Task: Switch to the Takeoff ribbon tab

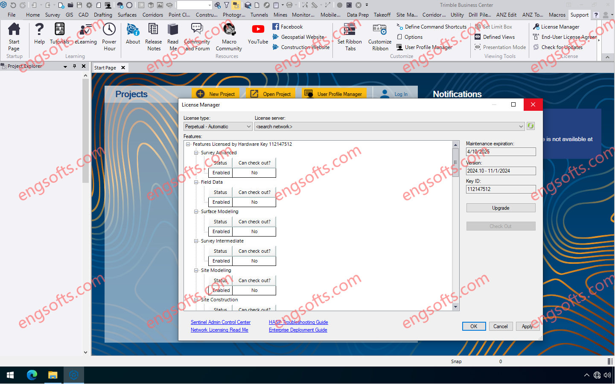Action: click(382, 14)
